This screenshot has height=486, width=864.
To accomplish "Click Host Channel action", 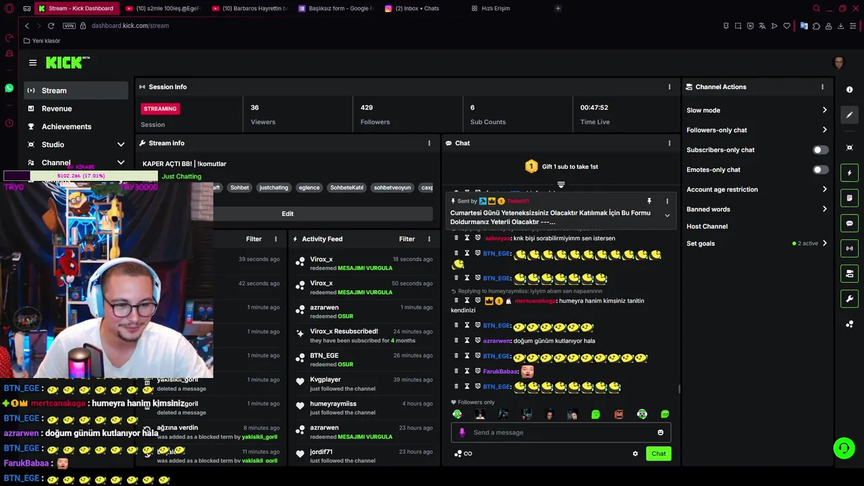I will (x=707, y=227).
